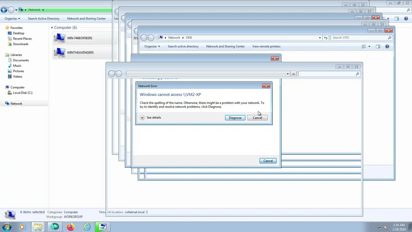Expand See details in Network Error dialog
This screenshot has width=412, height=232.
coord(151,118)
